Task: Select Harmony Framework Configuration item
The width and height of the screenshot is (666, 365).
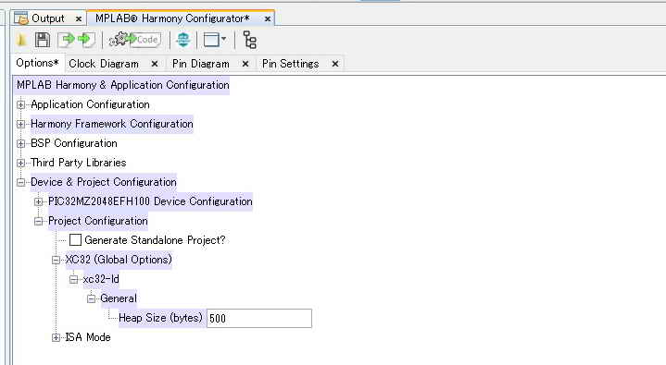Action: (x=112, y=124)
